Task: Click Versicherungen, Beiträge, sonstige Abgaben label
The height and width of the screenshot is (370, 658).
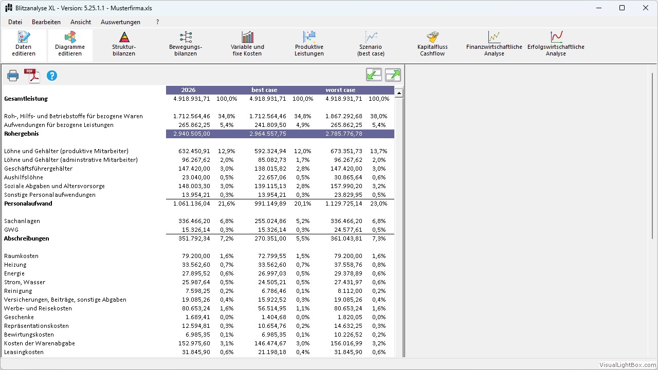Action: pos(65,300)
